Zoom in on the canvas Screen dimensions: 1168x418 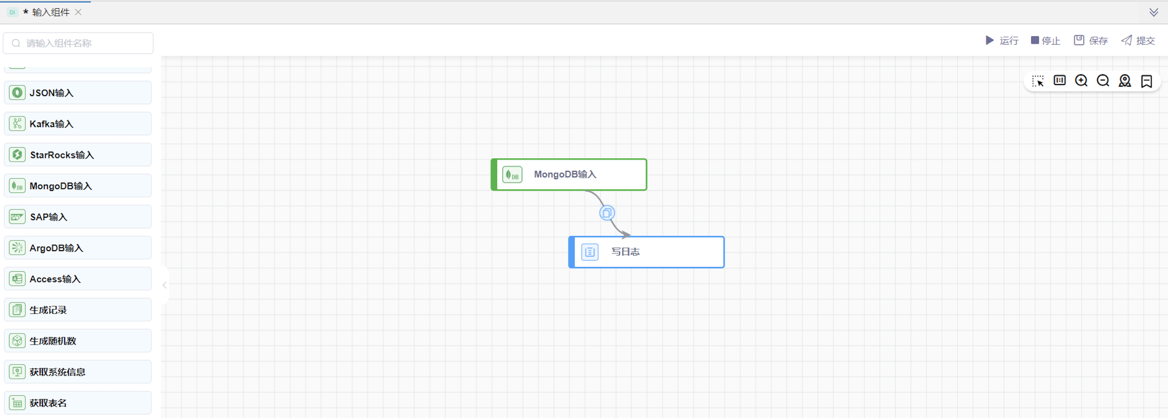(x=1081, y=81)
